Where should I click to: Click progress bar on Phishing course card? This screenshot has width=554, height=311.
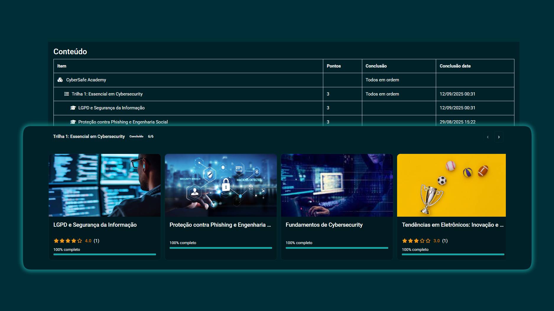221,248
